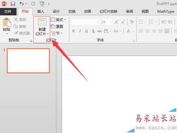Open the File (文件) menu button
Image resolution: width=177 pixels, height=133 pixels.
tap(8, 12)
